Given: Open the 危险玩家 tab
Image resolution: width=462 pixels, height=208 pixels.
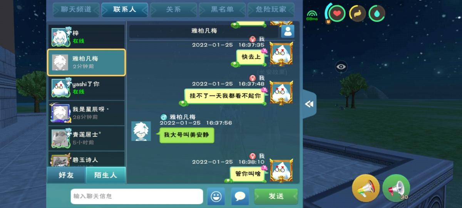Looking at the screenshot, I should [x=271, y=10].
